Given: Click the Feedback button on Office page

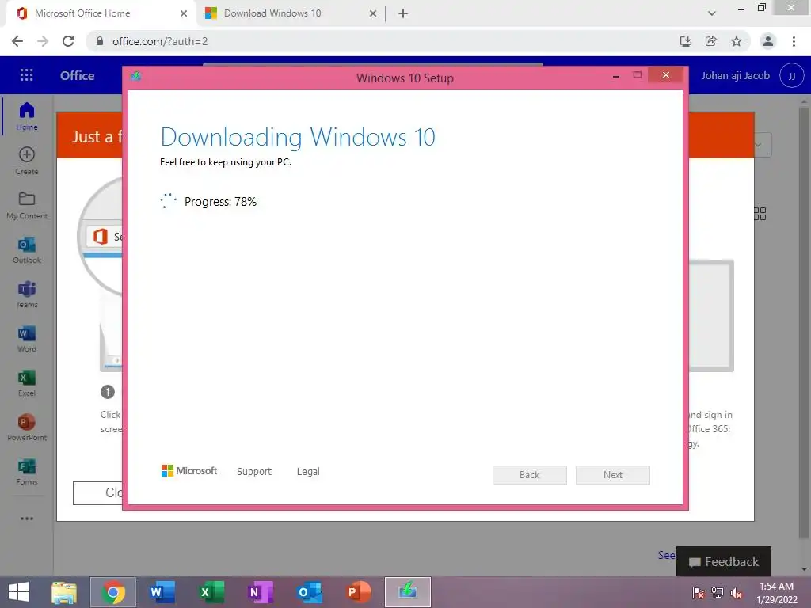Looking at the screenshot, I should pyautogui.click(x=724, y=561).
